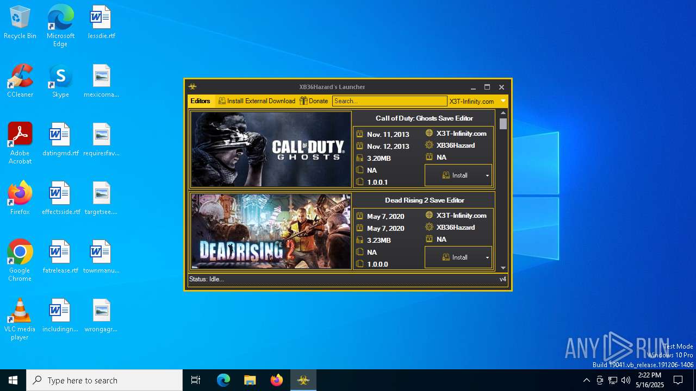Focus the Search box in launcher

coord(389,101)
